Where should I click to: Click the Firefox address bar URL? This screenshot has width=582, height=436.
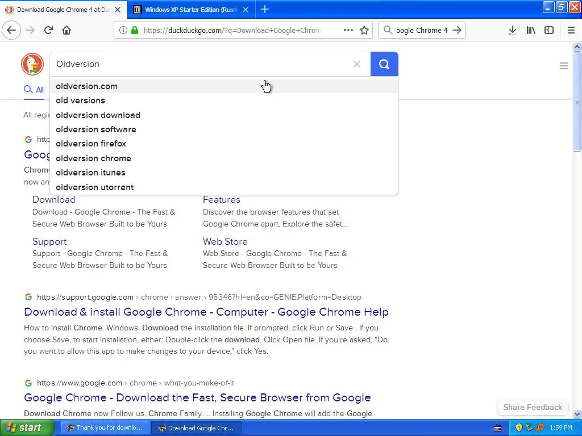(x=232, y=31)
